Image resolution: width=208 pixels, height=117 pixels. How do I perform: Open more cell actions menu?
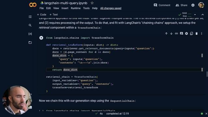(x=201, y=33)
